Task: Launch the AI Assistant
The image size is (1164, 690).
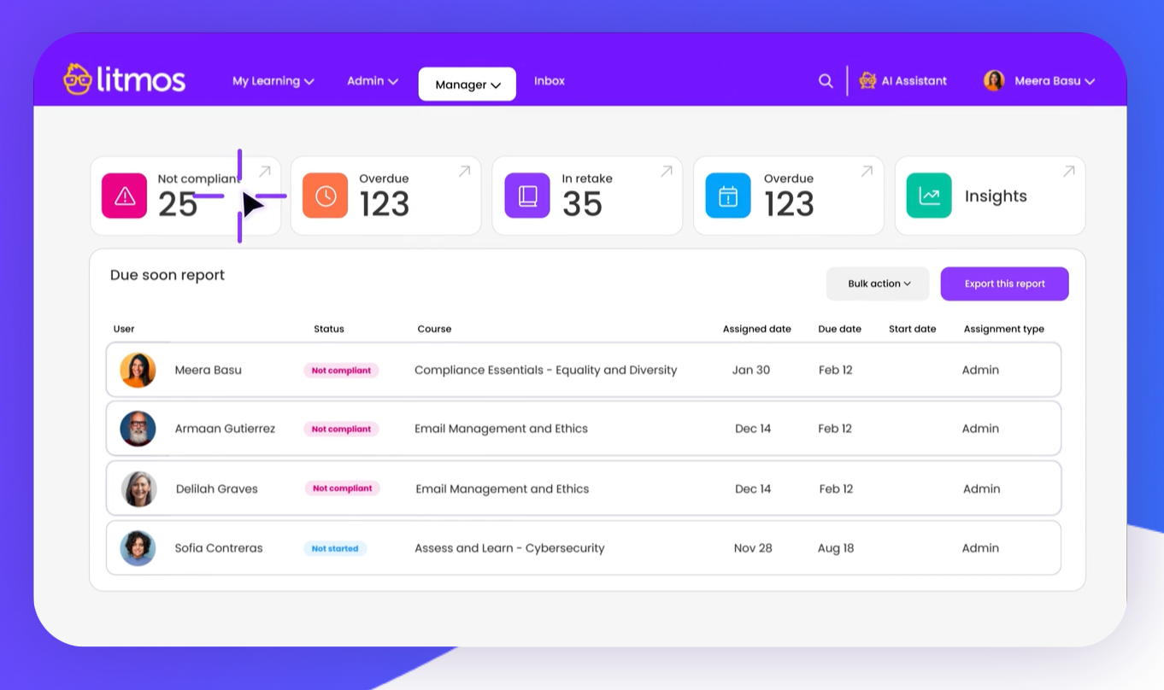Action: coord(902,80)
